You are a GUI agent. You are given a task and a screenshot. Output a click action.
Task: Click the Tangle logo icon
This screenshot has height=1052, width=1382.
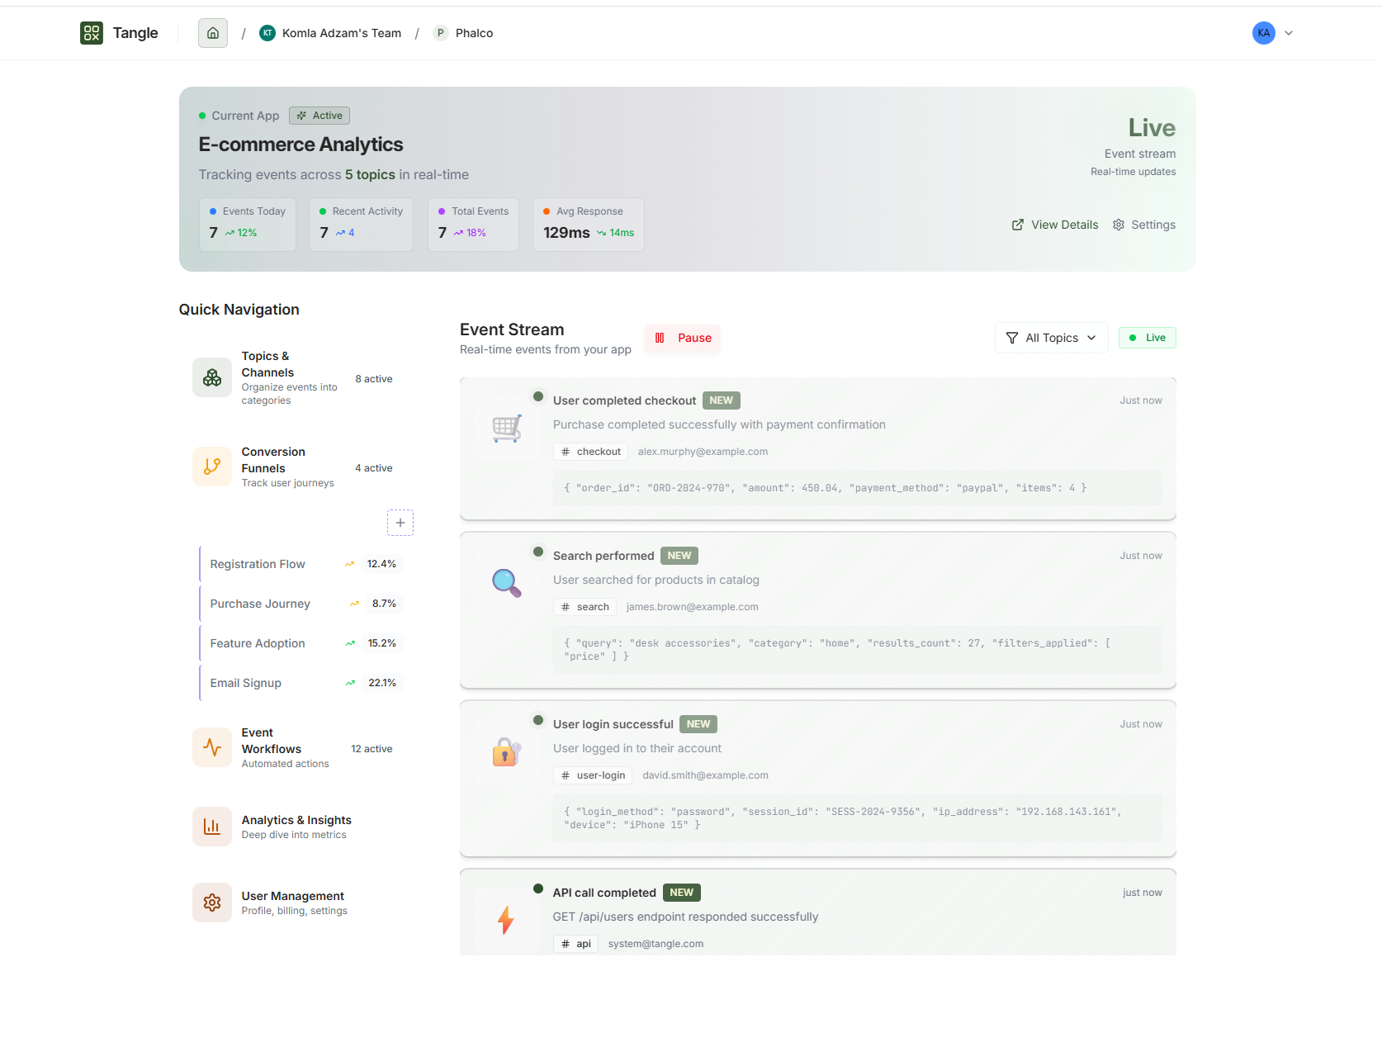pyautogui.click(x=92, y=33)
